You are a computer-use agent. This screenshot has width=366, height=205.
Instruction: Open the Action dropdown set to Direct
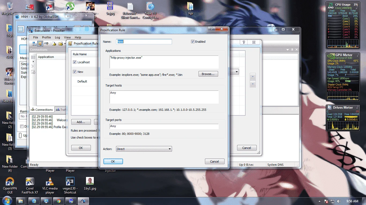tap(144, 149)
